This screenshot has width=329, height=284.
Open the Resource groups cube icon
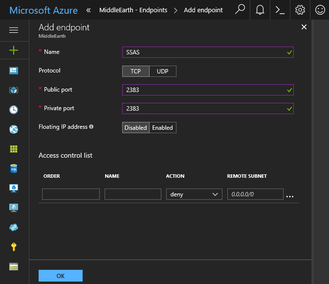[x=14, y=90]
